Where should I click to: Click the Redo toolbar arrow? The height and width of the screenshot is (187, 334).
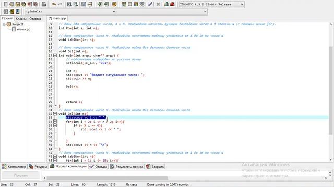pos(60,4)
